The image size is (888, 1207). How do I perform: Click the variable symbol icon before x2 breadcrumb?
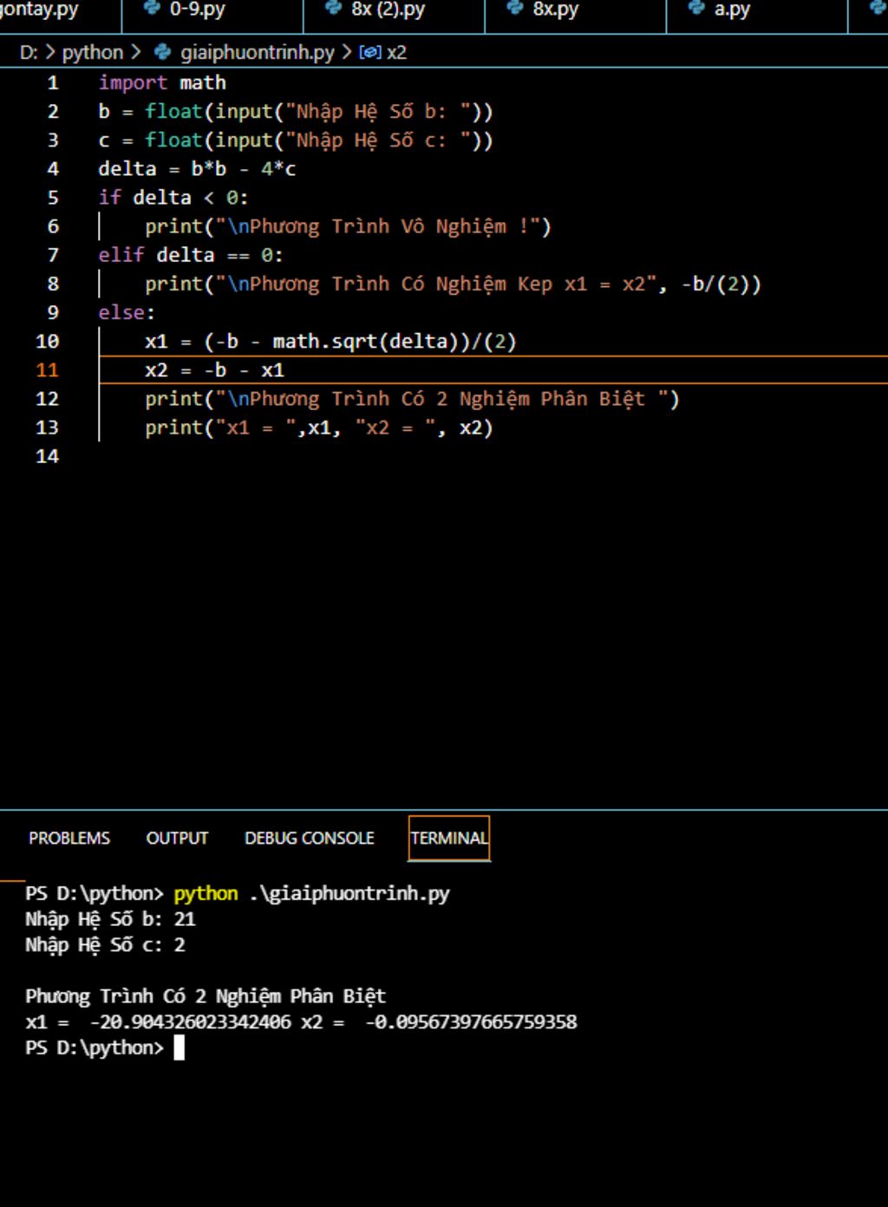369,52
